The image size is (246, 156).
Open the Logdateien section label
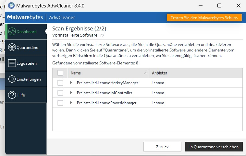coord(27,63)
